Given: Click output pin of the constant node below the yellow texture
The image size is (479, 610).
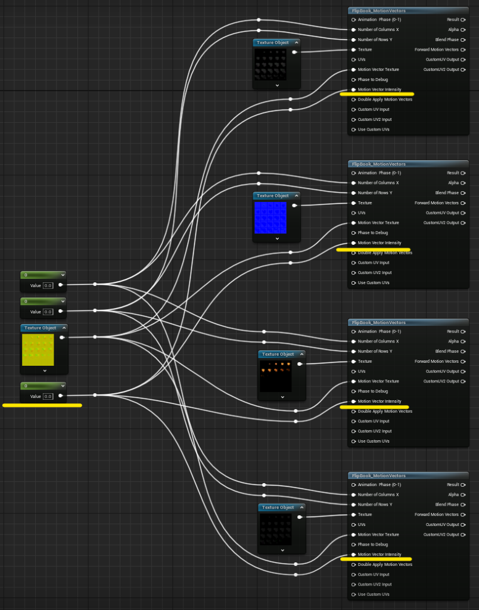Looking at the screenshot, I should coord(60,396).
